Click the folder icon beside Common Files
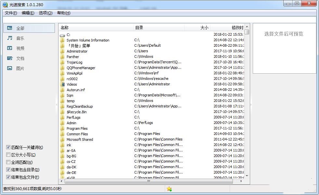This screenshot has height=195, width=319. point(62,134)
